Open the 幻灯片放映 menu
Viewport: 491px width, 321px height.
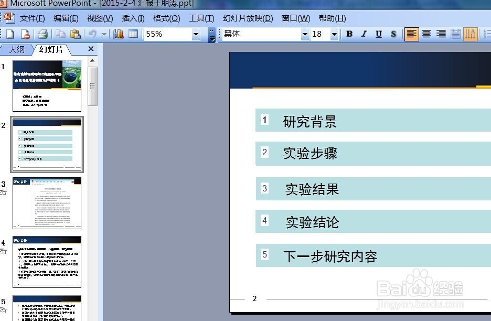247,18
